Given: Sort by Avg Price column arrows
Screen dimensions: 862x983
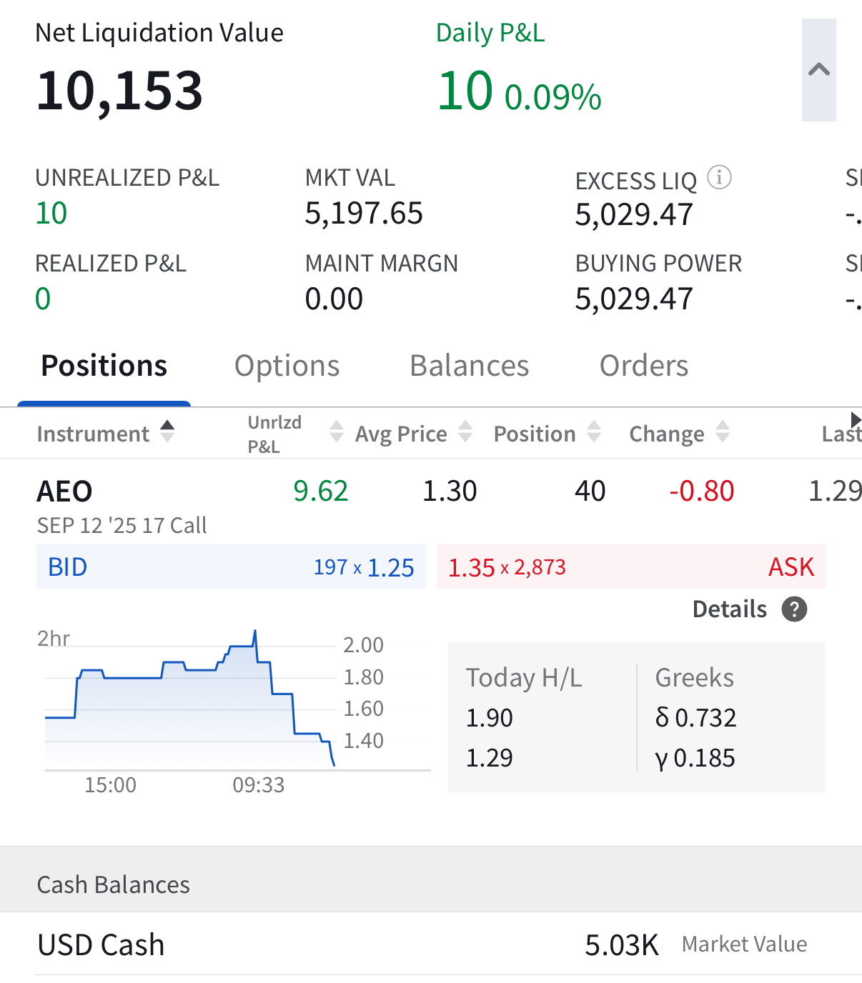Looking at the screenshot, I should coord(465,431).
